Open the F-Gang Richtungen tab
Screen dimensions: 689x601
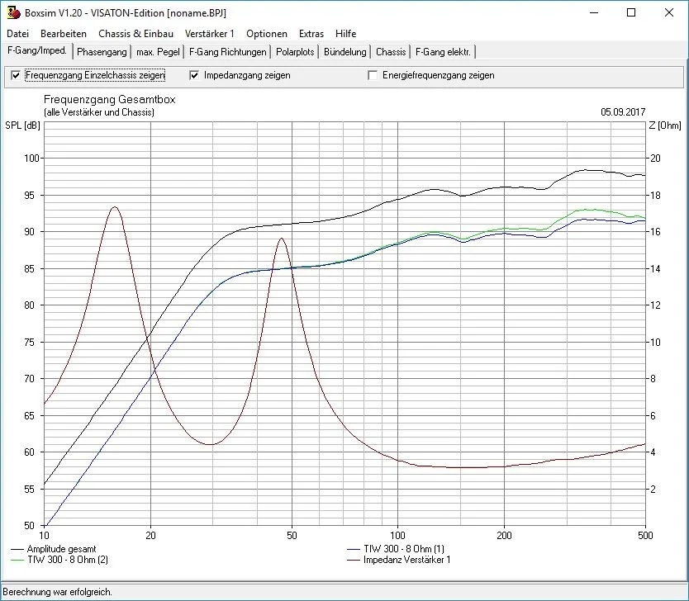[x=228, y=52]
